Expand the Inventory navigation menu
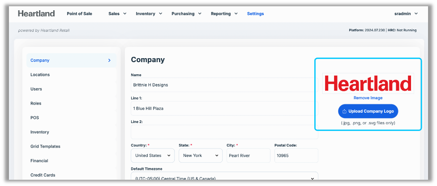Viewport: 437px width, 186px height. point(149,14)
